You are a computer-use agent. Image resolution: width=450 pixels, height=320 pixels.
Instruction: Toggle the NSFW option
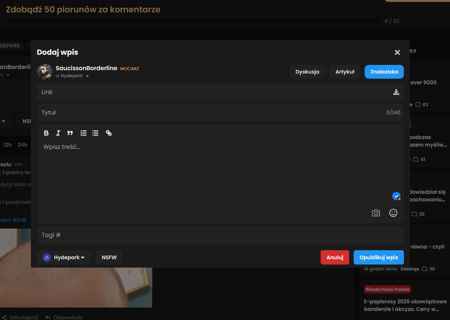[x=109, y=257]
